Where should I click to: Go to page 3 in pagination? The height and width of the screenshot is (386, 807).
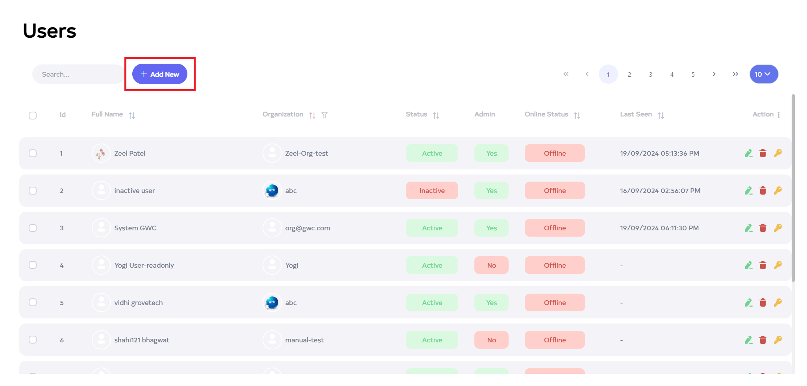(x=651, y=74)
